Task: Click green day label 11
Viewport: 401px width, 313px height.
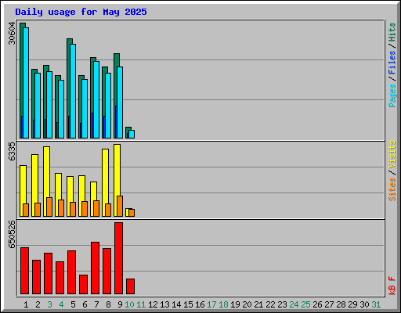Action: 141,304
